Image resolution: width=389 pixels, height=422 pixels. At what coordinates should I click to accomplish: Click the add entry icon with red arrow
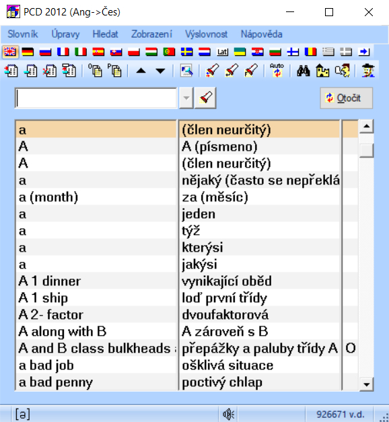[11, 71]
